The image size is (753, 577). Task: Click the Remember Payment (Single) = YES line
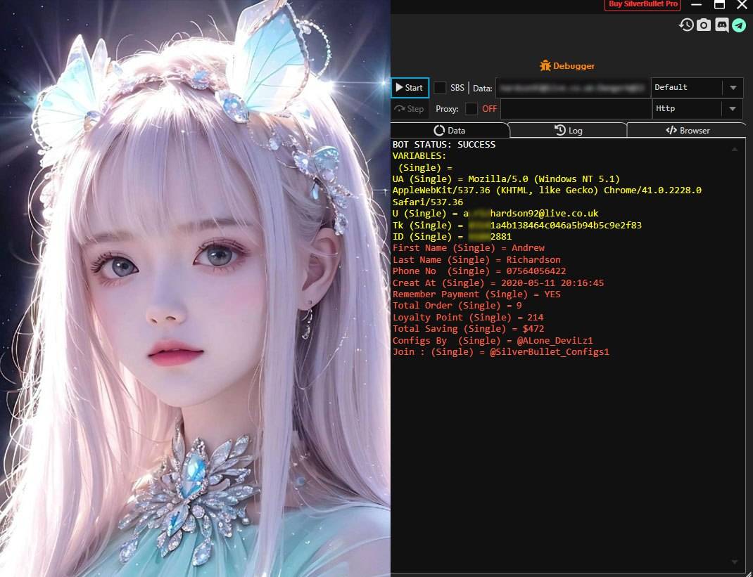(476, 294)
